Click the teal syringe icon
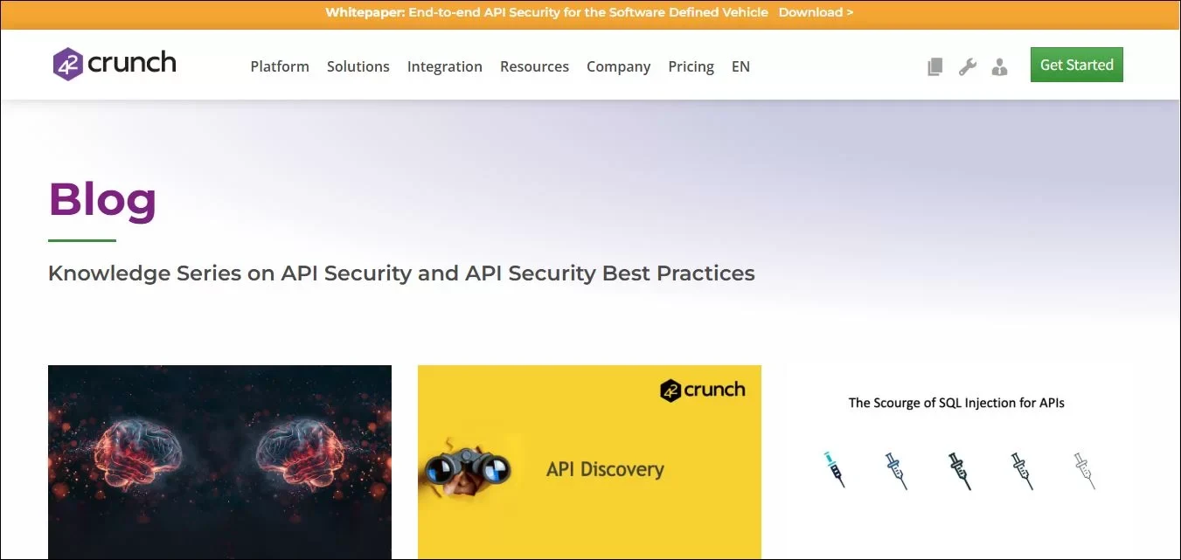Screen dimensions: 1181x560 pos(835,469)
